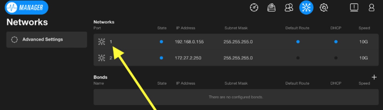The height and width of the screenshot is (110, 383).
Task: Toggle DHCP indicator for port 2
Action: [336, 58]
